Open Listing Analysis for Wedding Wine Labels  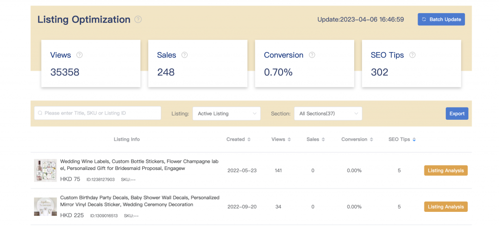445,170
